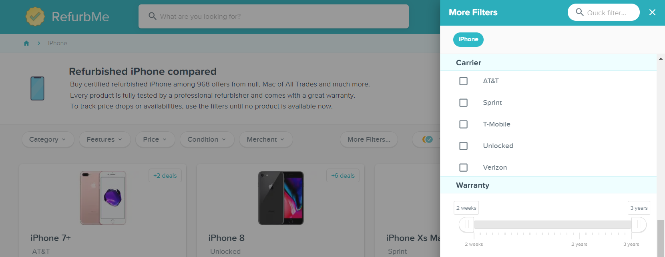Click the blue iPhone category icon

[37, 88]
